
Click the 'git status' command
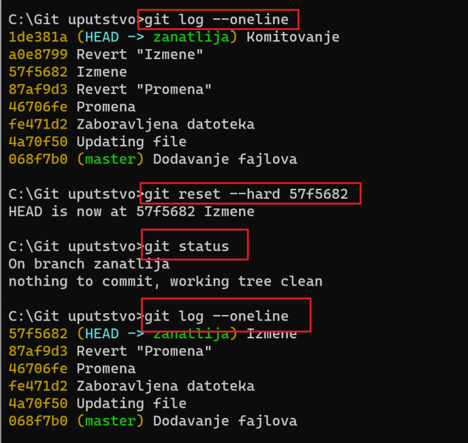click(x=186, y=247)
